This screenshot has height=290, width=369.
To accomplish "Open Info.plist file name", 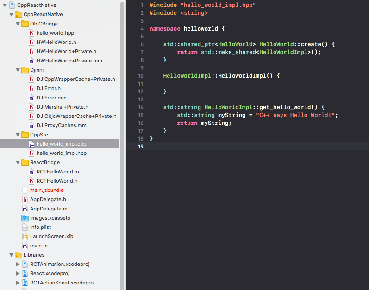I will (40, 228).
